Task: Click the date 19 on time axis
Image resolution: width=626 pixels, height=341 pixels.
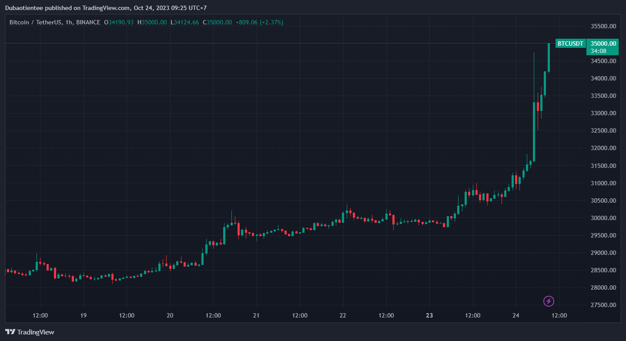Action: point(84,315)
